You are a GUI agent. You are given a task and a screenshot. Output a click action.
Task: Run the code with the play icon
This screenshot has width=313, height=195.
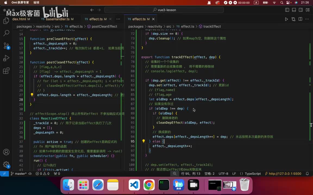point(286,19)
